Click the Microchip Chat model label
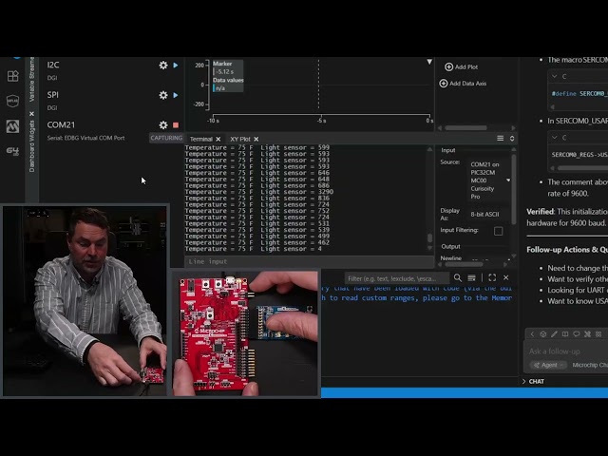The height and width of the screenshot is (456, 608). point(590,365)
